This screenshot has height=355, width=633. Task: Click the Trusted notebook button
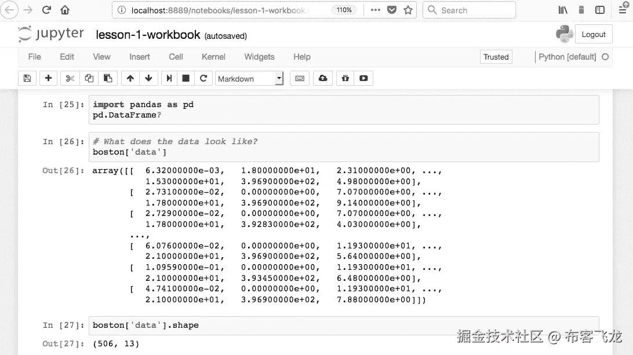coord(496,57)
